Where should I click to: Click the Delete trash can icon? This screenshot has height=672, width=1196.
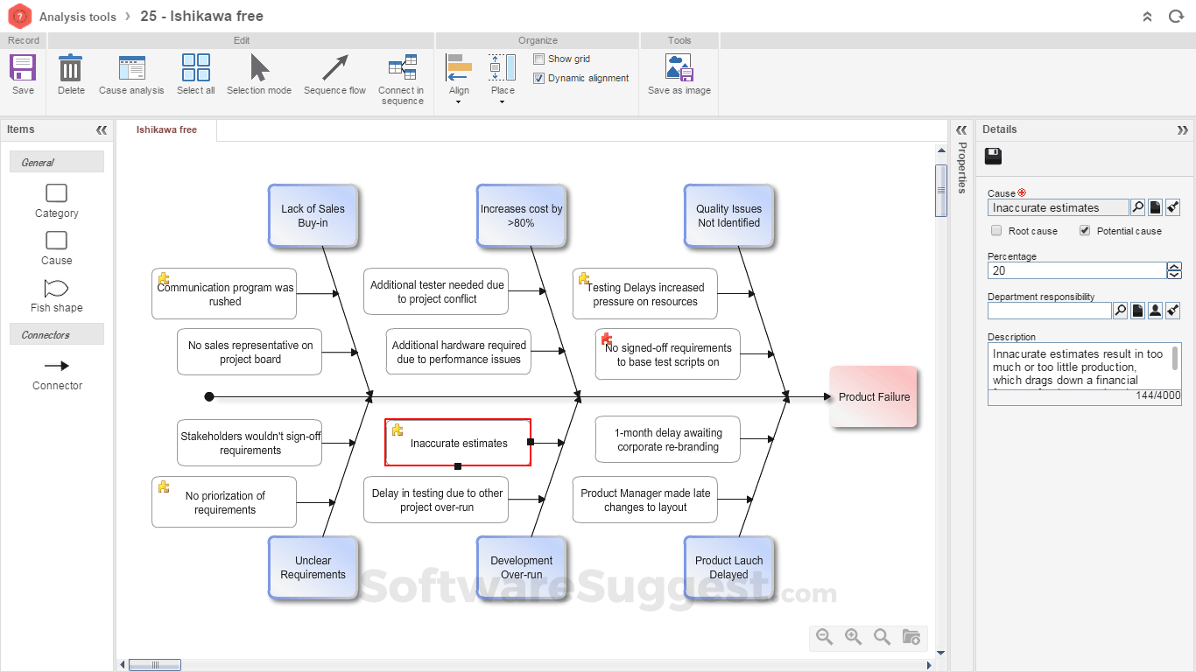tap(71, 67)
